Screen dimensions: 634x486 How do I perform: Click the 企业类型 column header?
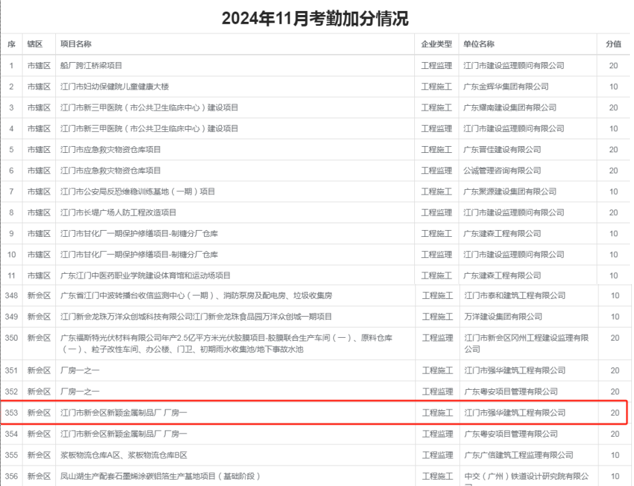point(436,44)
